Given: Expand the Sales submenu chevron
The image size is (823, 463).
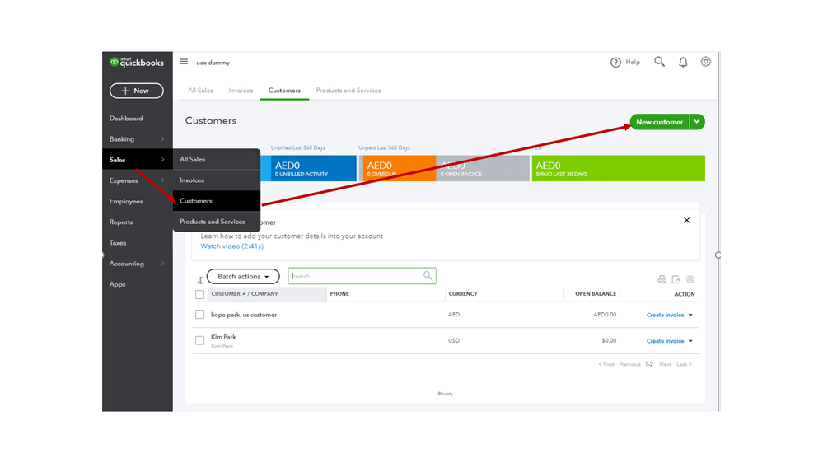Looking at the screenshot, I should click(x=163, y=160).
